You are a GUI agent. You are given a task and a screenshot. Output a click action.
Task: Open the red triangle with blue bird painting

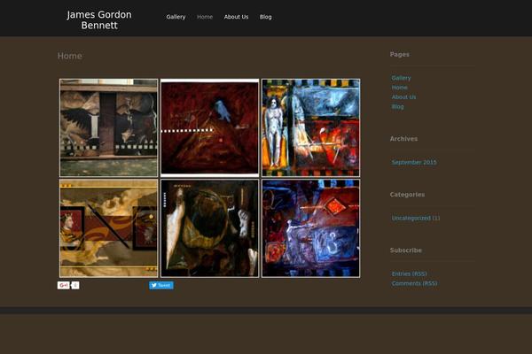[209, 127]
